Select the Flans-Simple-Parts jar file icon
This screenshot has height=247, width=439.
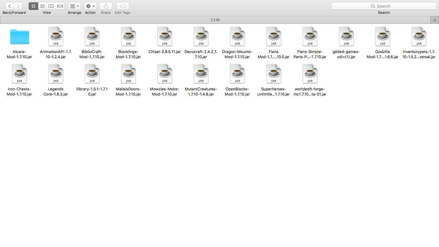tap(310, 36)
